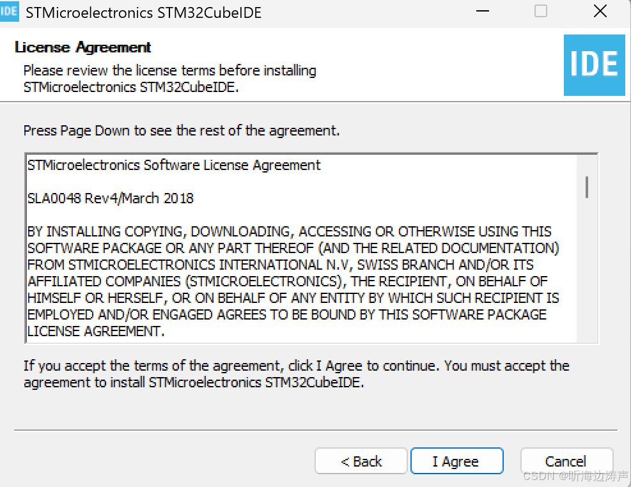The height and width of the screenshot is (487, 631).
Task: Click the first line of the license text
Action: pyautogui.click(x=174, y=166)
